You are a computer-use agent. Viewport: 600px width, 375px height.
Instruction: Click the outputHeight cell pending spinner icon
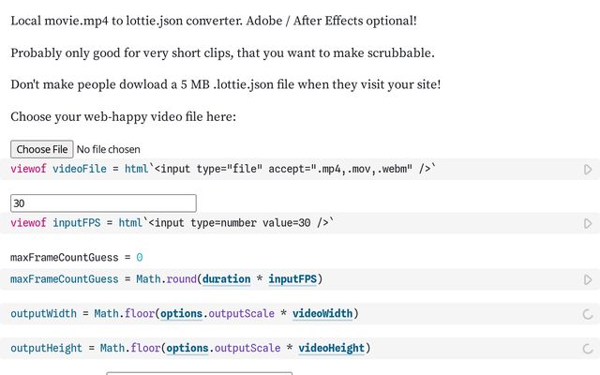coord(588,349)
